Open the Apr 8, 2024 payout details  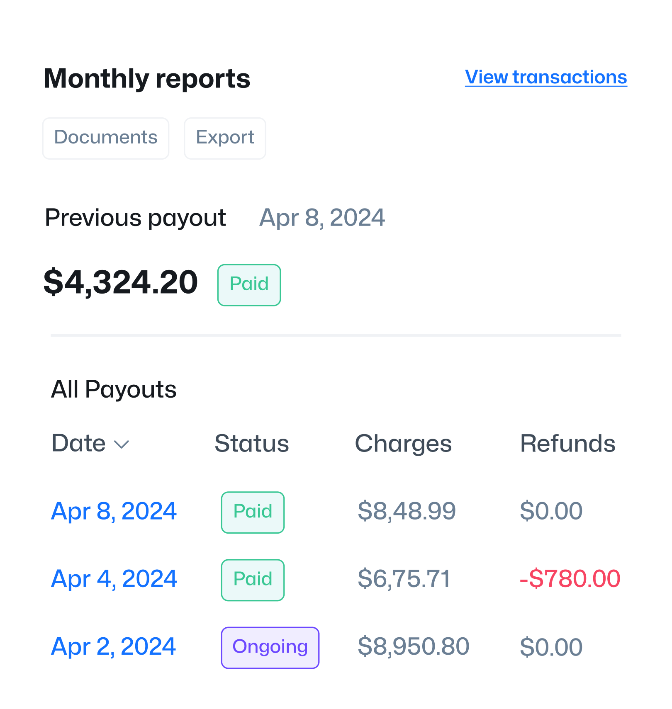pyautogui.click(x=114, y=511)
